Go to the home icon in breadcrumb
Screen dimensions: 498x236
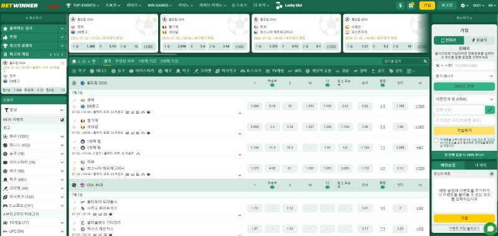[x=74, y=61]
